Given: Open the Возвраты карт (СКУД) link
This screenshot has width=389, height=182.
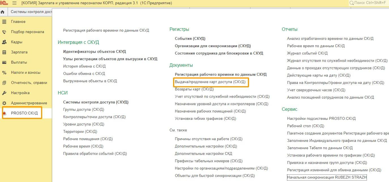Looking at the screenshot, I should pos(194,89).
